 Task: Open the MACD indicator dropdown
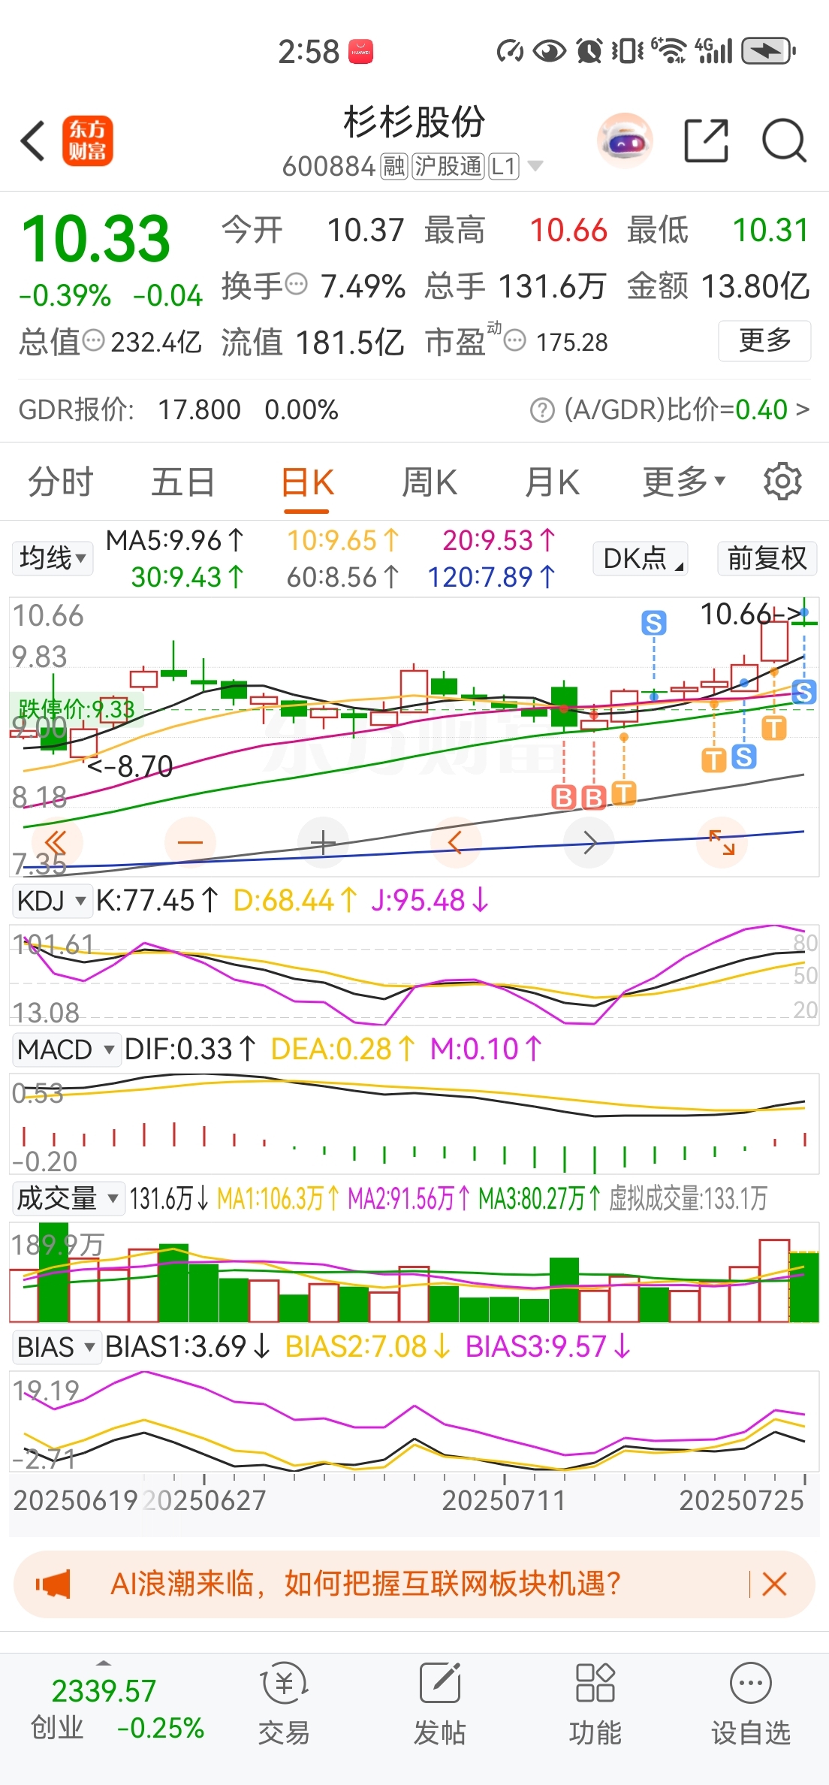point(66,1049)
